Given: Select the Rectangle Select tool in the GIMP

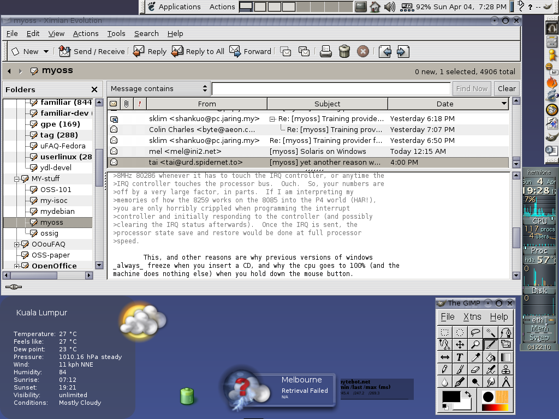Looking at the screenshot, I should pos(444,332).
